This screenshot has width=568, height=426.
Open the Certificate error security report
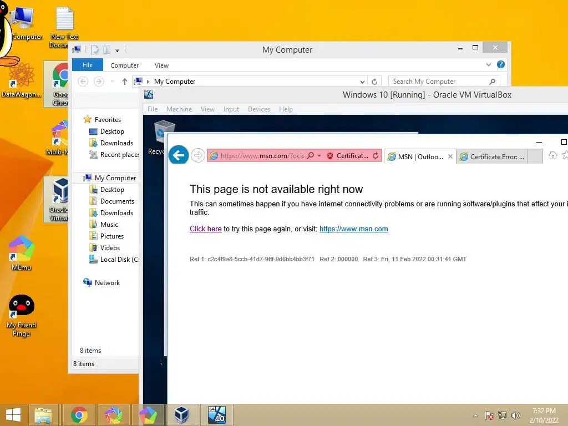click(348, 156)
